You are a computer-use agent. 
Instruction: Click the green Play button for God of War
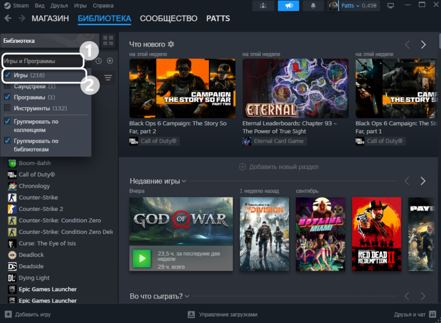[142, 258]
